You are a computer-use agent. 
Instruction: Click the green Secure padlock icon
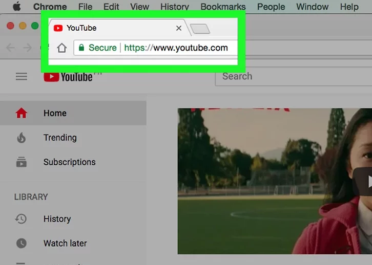point(81,48)
